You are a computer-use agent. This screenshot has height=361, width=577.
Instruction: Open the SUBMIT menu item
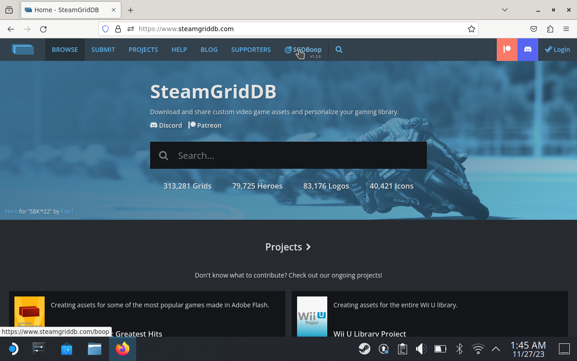click(103, 50)
